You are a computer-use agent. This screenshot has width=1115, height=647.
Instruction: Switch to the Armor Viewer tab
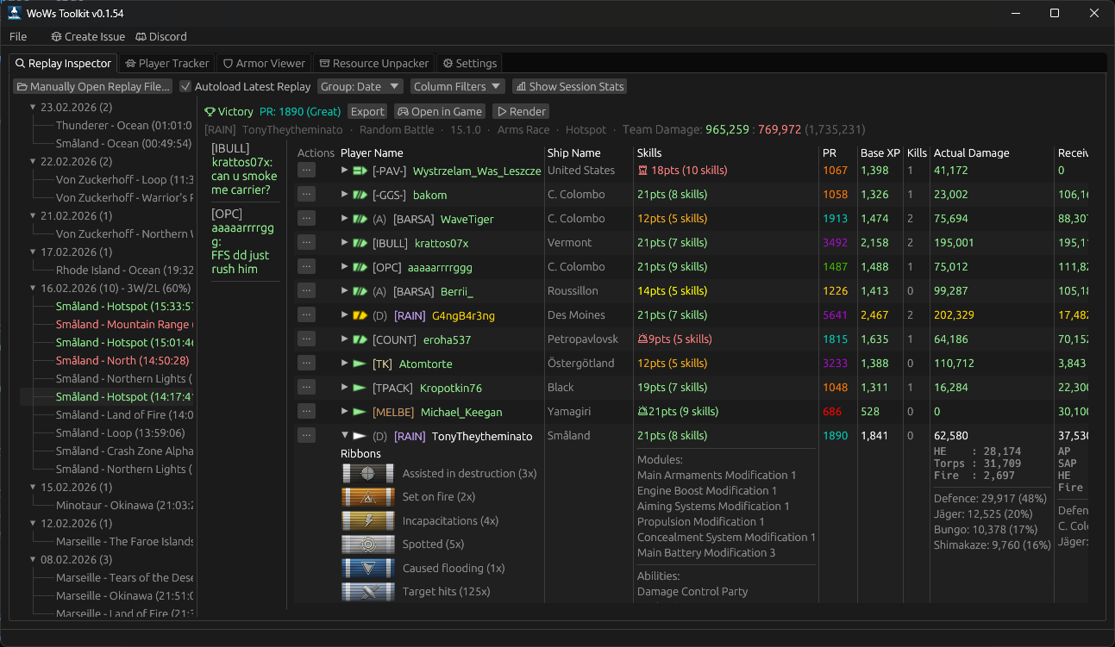(x=264, y=63)
